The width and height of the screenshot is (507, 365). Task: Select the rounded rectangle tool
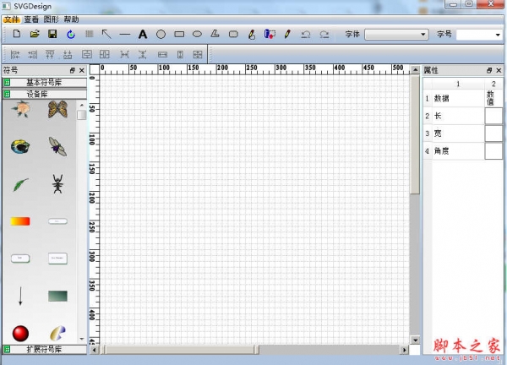pyautogui.click(x=233, y=34)
